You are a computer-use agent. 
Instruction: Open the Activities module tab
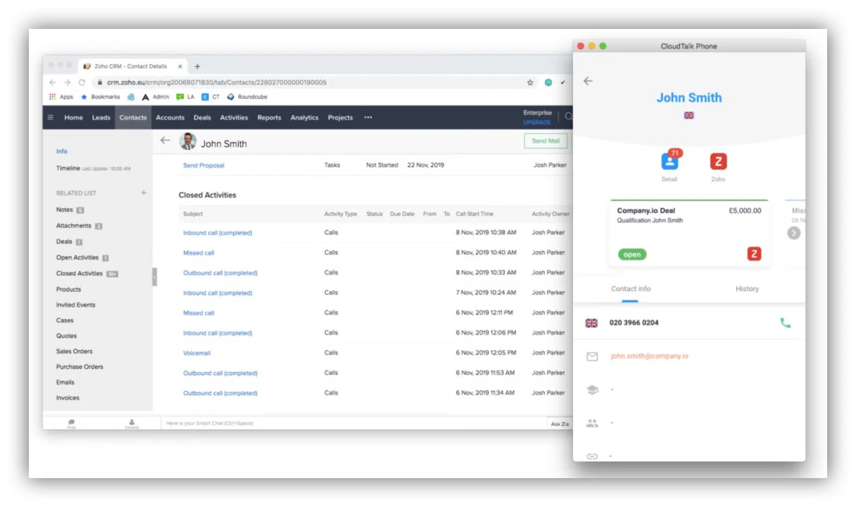coord(234,118)
